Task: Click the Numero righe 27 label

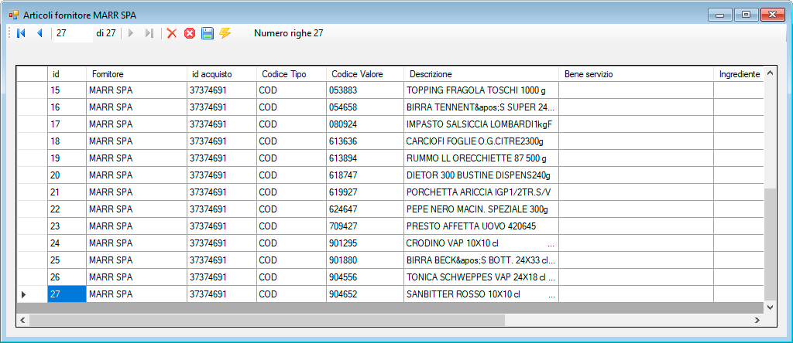Action: [289, 33]
